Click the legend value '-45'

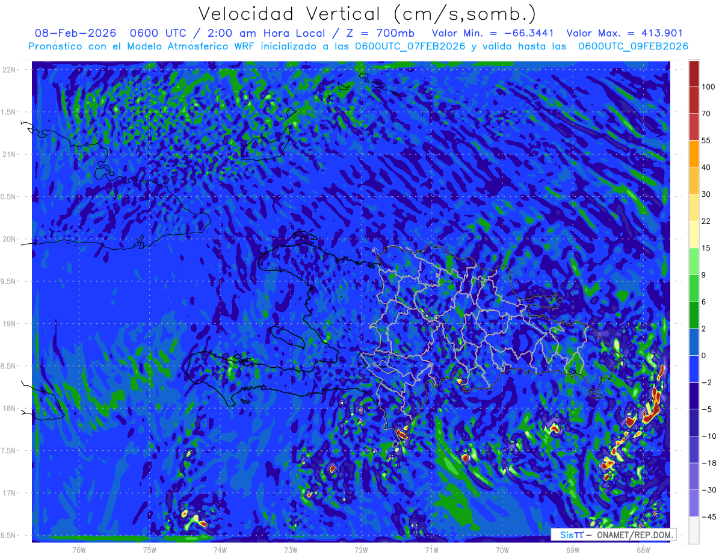709,516
